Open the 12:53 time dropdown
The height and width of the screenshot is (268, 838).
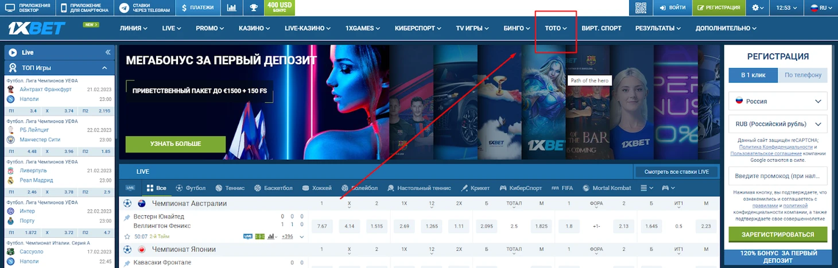coord(787,8)
